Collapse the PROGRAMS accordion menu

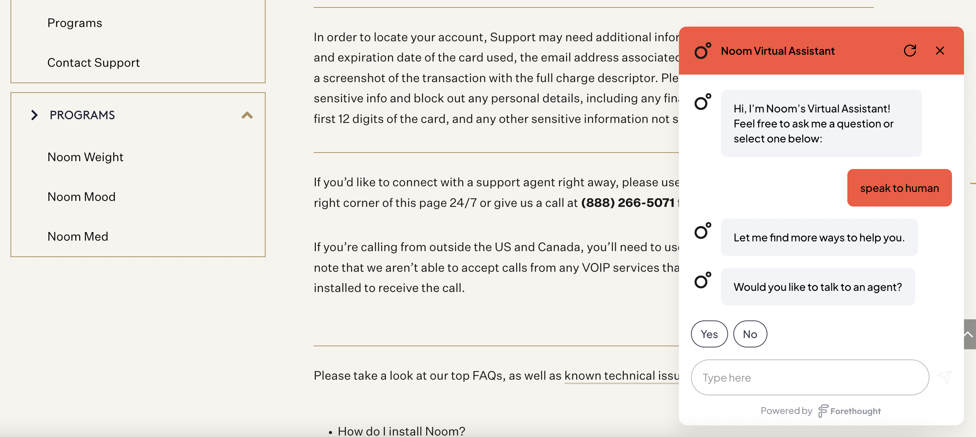[247, 114]
